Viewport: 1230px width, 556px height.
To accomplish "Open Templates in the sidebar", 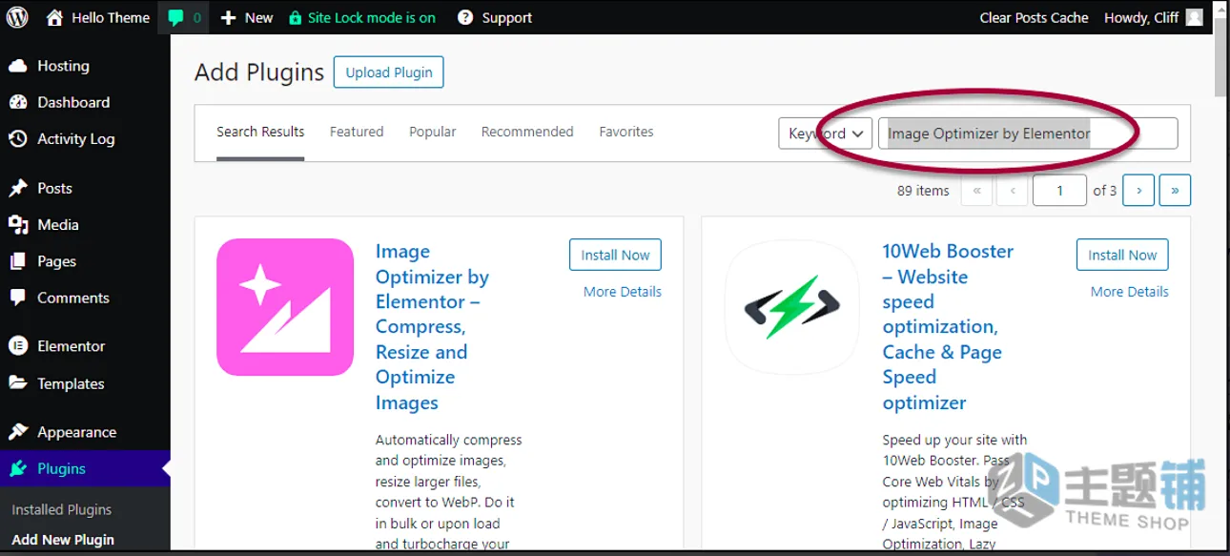I will click(x=71, y=383).
